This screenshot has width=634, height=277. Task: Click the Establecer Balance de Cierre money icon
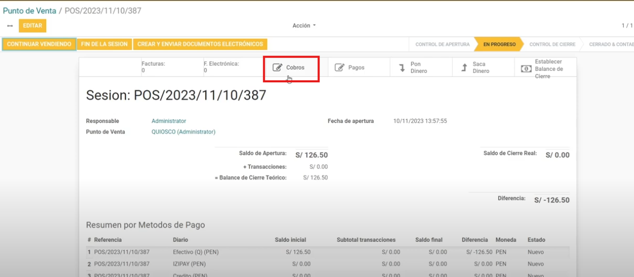point(526,68)
